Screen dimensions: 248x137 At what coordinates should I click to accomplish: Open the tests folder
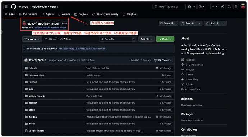32,124
